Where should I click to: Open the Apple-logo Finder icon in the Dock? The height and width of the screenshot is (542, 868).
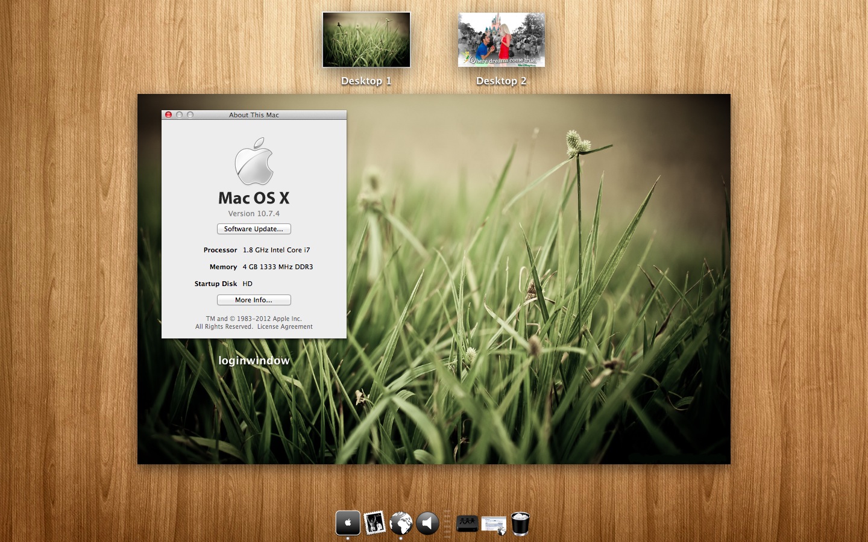(348, 523)
